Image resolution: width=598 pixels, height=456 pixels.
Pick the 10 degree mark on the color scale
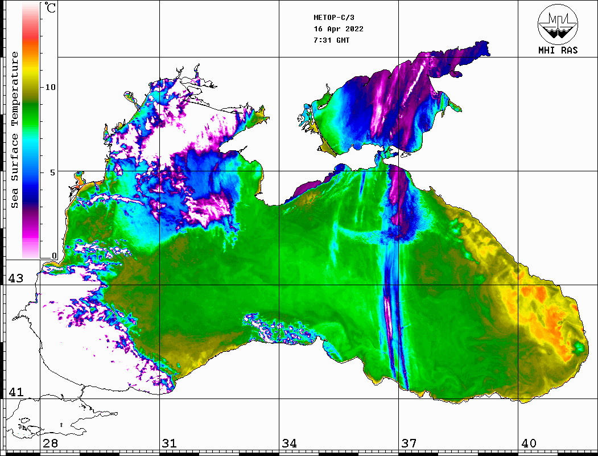[x=51, y=87]
